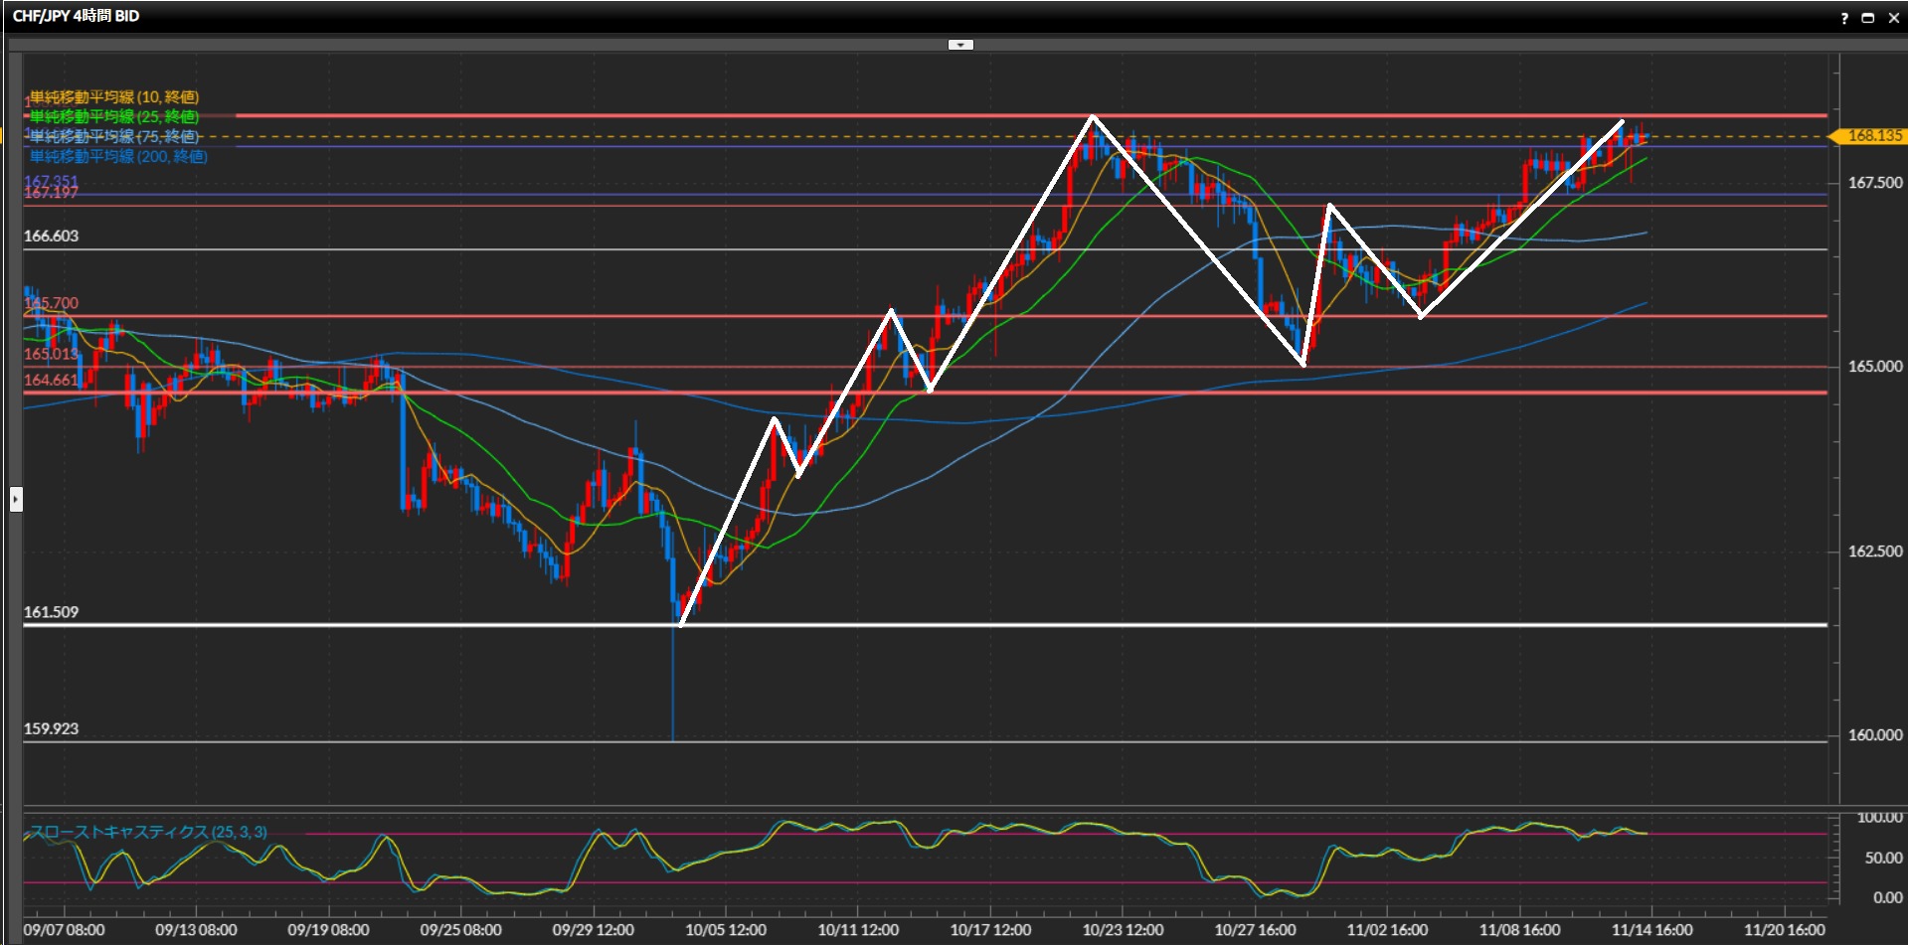
Task: Expand the top toolbar dropdown arrow
Action: pos(960,45)
